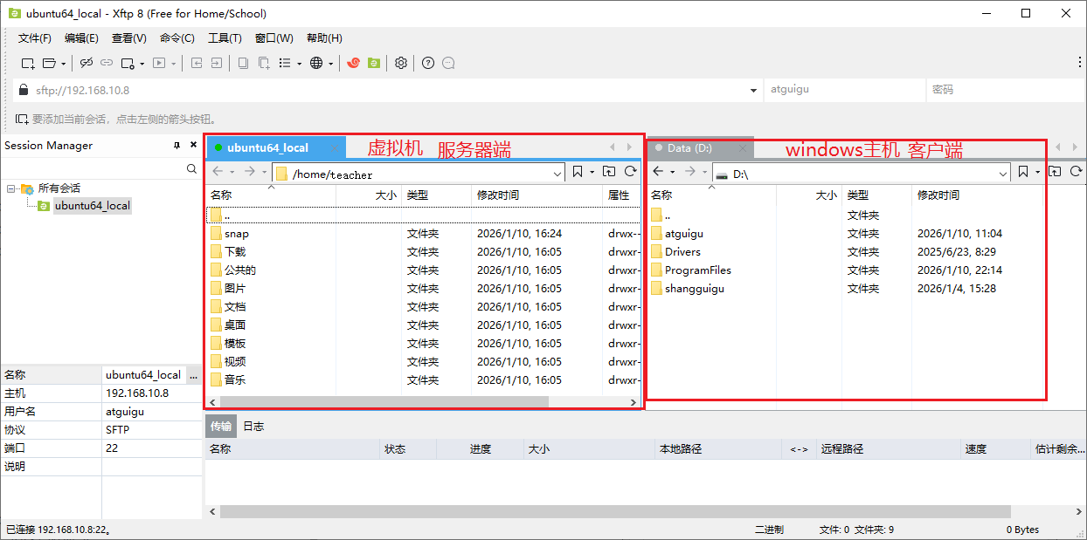1087x540 pixels.
Task: Refresh the /home/teacher remote pane
Action: click(630, 173)
